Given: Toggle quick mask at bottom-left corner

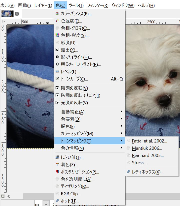Looking at the screenshot, I should (3, 196).
